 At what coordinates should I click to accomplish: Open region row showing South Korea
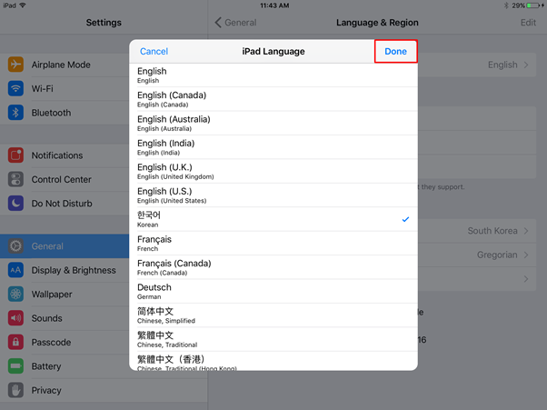(477, 231)
